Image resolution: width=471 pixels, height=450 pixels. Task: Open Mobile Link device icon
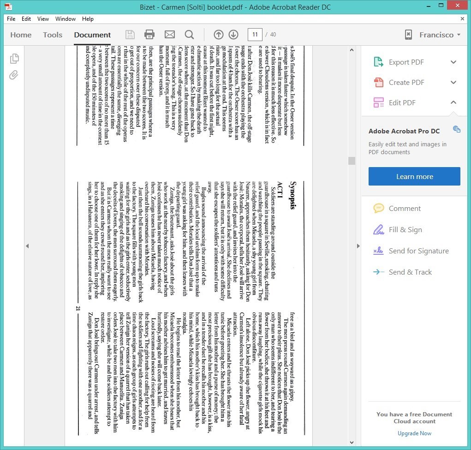(408, 35)
